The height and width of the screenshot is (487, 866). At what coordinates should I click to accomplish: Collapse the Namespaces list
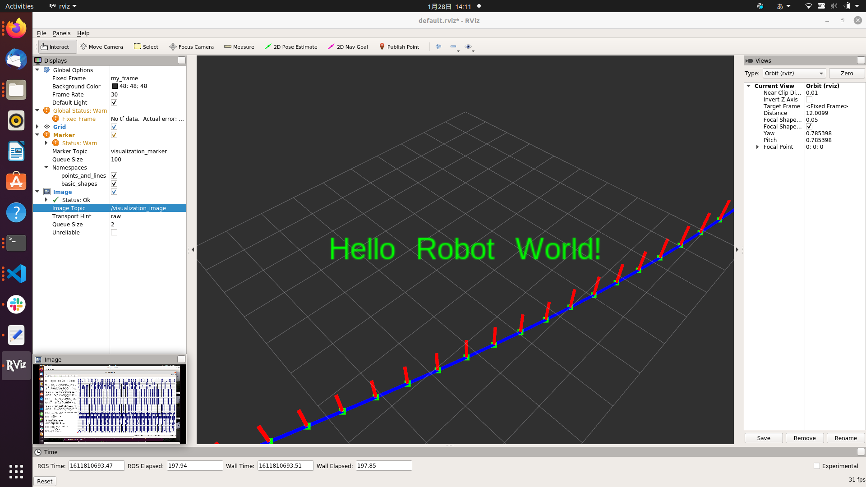[x=46, y=167]
